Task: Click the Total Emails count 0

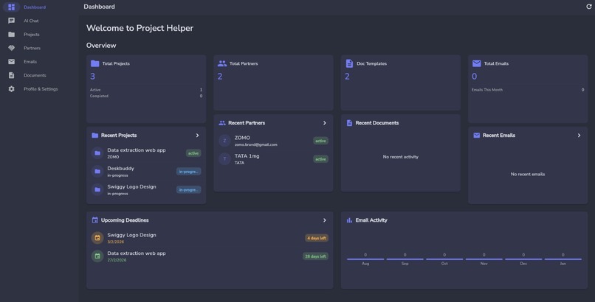Action: [475, 77]
